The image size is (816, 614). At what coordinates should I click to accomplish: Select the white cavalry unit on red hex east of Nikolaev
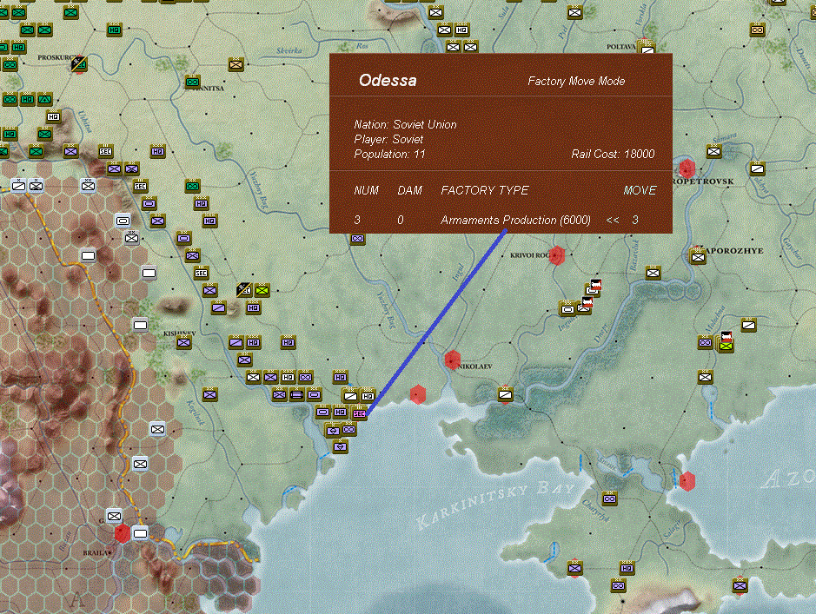tap(505, 394)
